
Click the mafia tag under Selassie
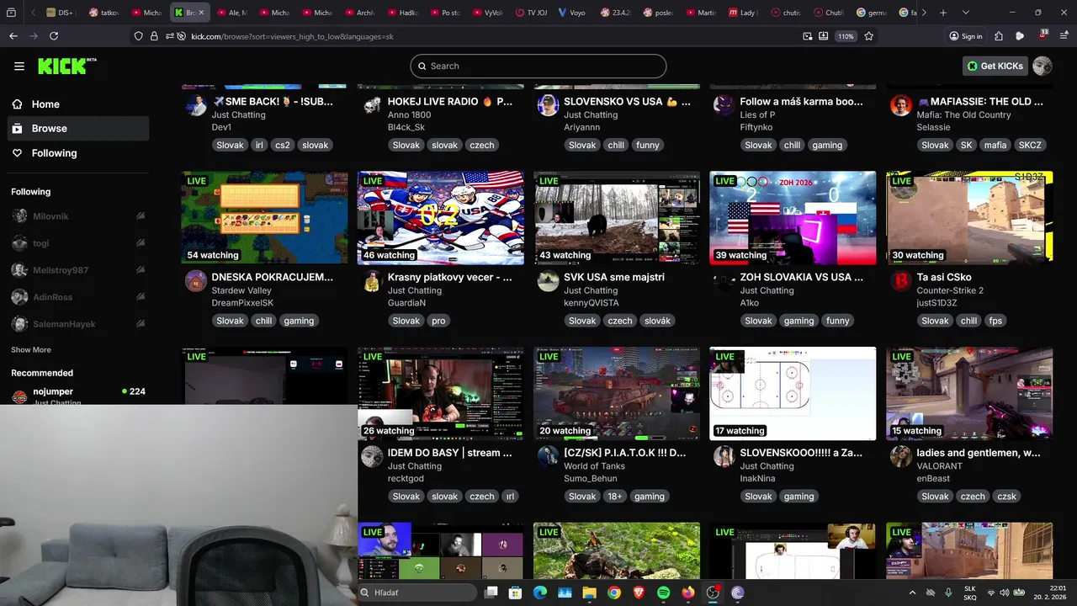tap(995, 145)
